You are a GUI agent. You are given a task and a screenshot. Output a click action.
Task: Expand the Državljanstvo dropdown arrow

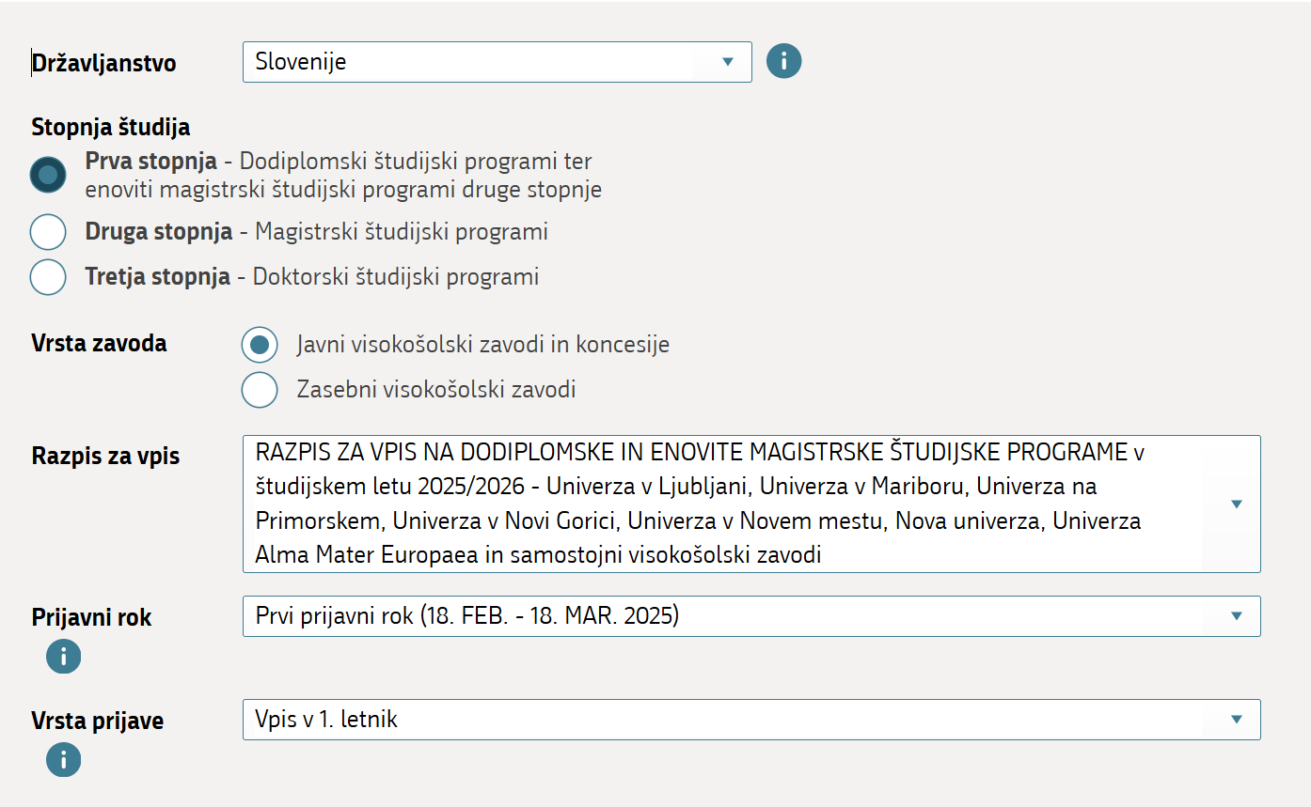point(727,62)
